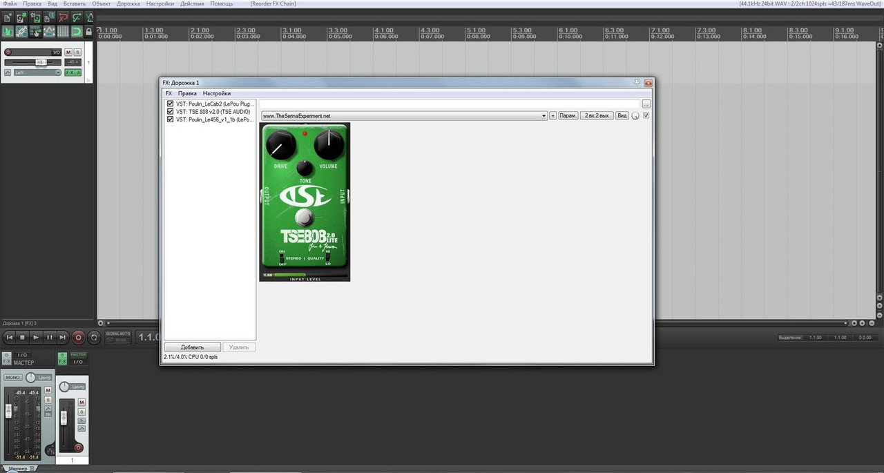Toggle the auto-crossfade toolbar icon
Image resolution: width=884 pixels, height=473 pixels.
[x=8, y=31]
